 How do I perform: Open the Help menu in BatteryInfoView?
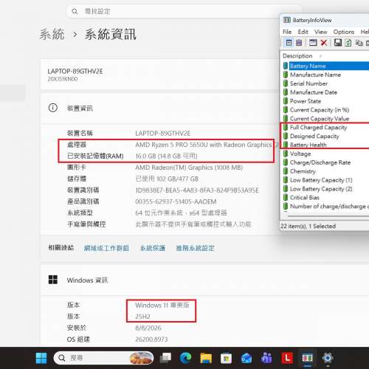[x=365, y=32]
